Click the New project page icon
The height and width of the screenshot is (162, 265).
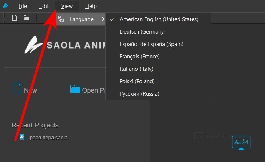click(17, 88)
